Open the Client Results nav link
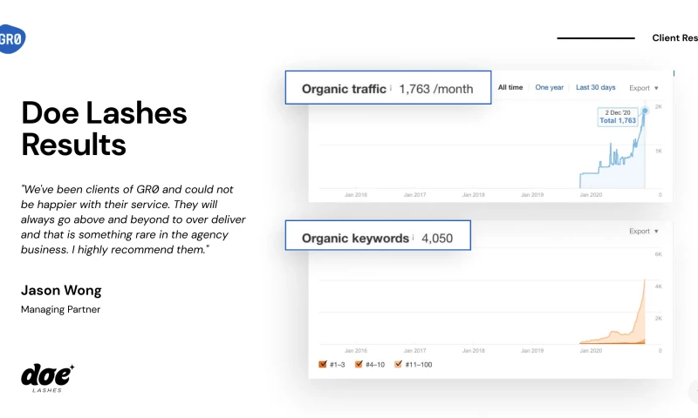 click(674, 38)
